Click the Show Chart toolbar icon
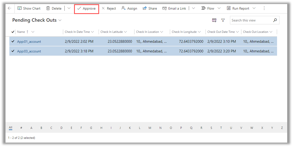 coord(20,8)
